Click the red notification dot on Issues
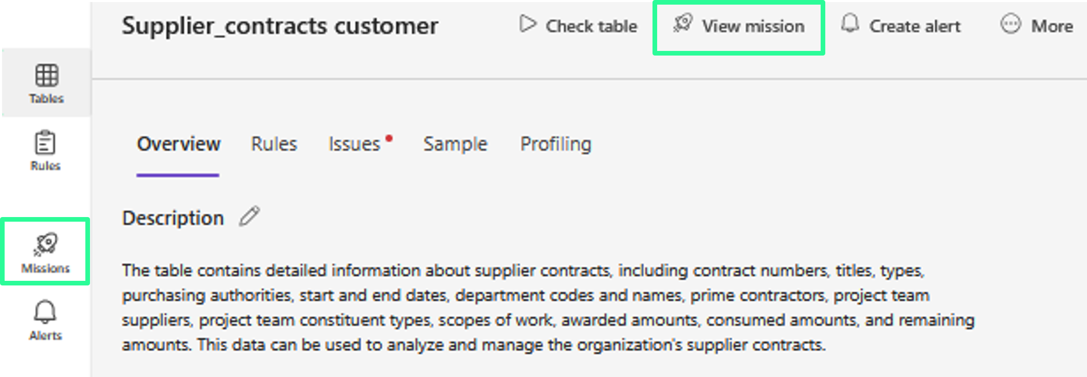Screen dimensions: 1087x377 [389, 138]
